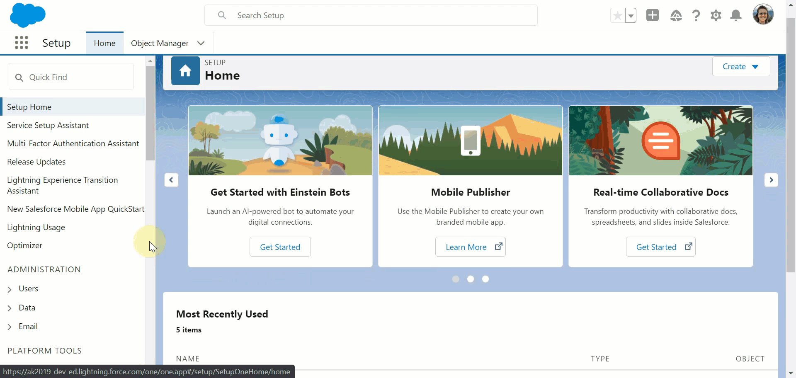Screen dimensions: 796x378
Task: Click the sidebar scroll up arrow
Action: click(x=150, y=61)
